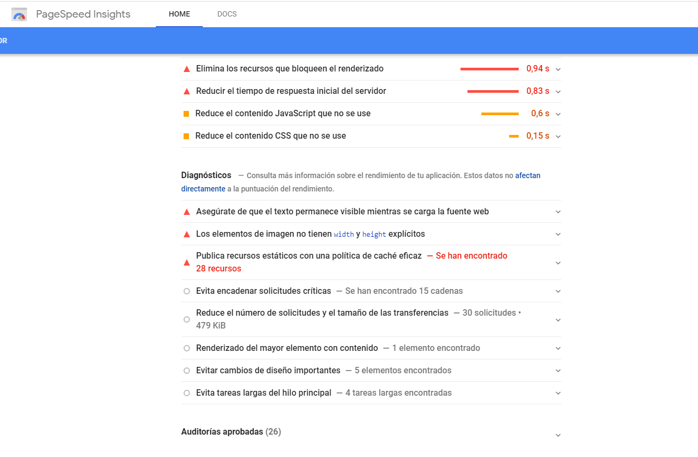The image size is (698, 457).
Task: Click the PageSpeed Insights title text
Action: pyautogui.click(x=83, y=14)
